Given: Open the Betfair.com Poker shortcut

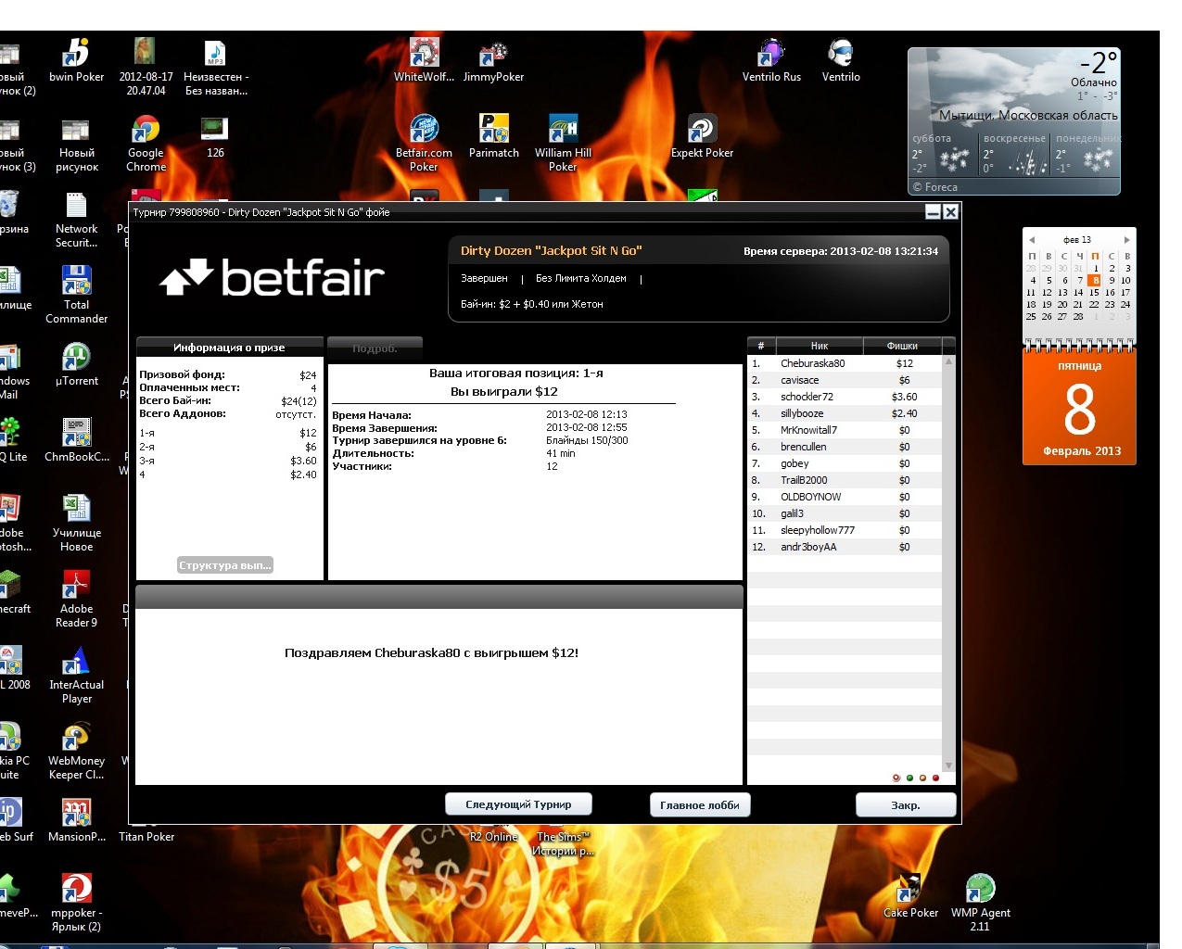Looking at the screenshot, I should 424,131.
